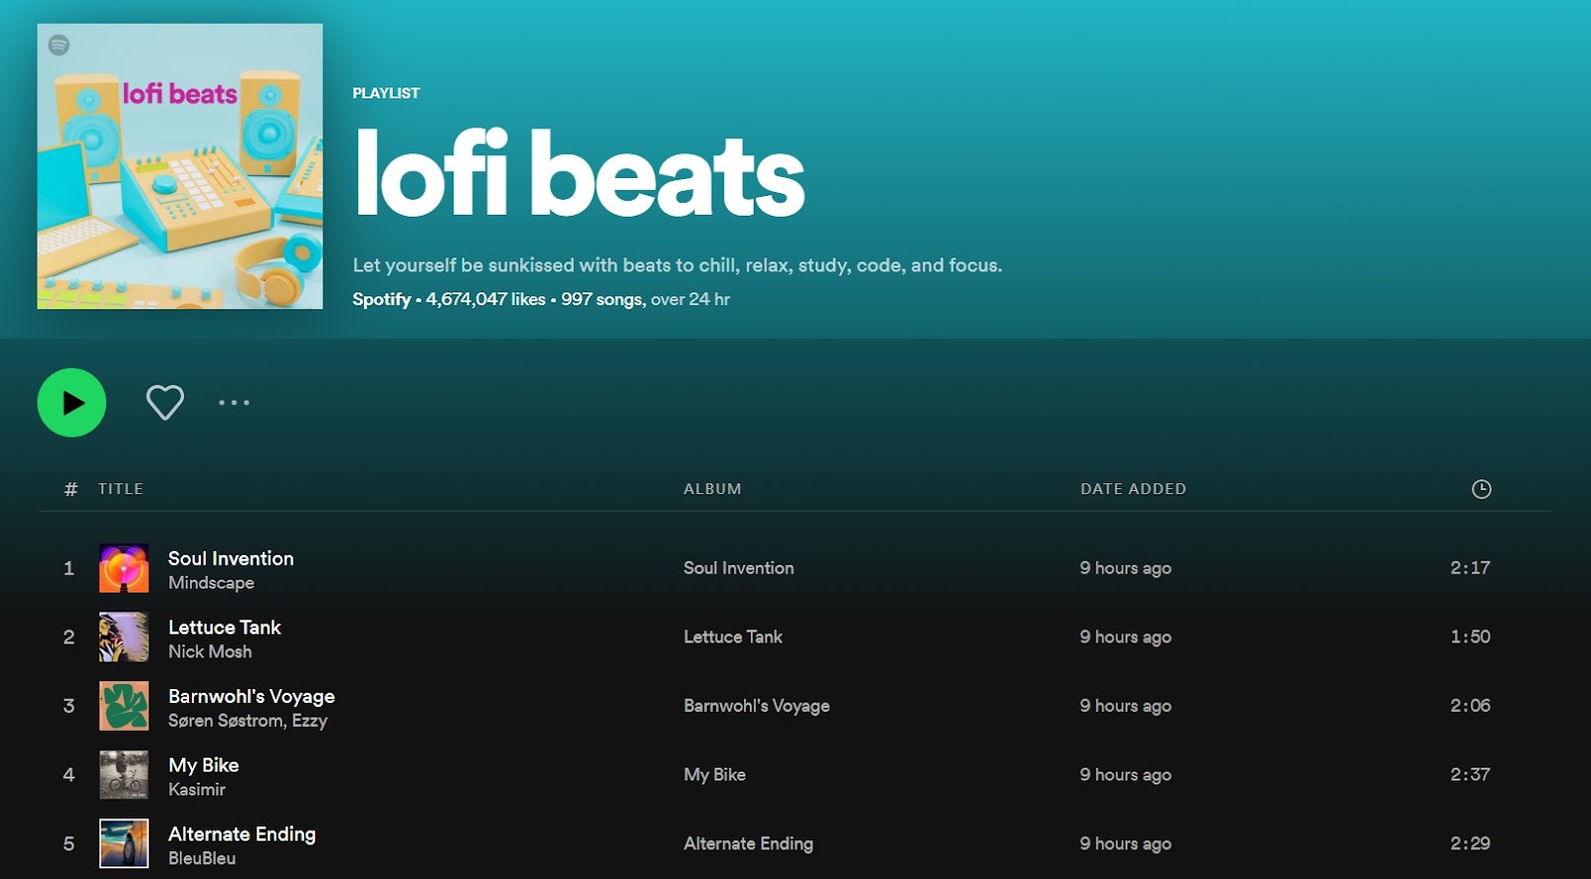The width and height of the screenshot is (1591, 879).
Task: Open artist Mindscape
Action: click(x=211, y=583)
